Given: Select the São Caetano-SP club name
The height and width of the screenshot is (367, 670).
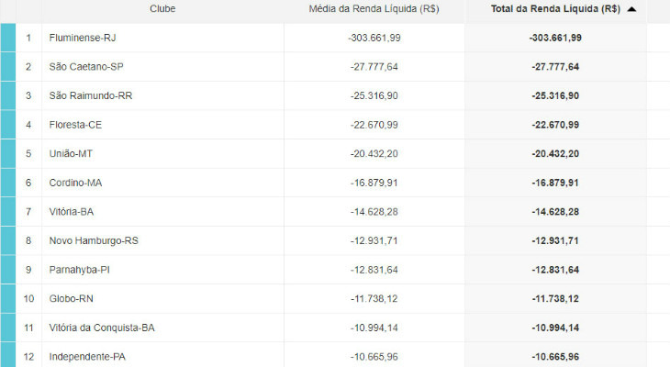Looking at the screenshot, I should tap(86, 67).
